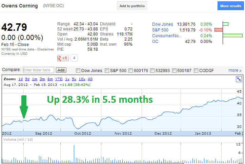Open the Disclaimer link under price
This screenshot has height=164, width=245.
45,49
